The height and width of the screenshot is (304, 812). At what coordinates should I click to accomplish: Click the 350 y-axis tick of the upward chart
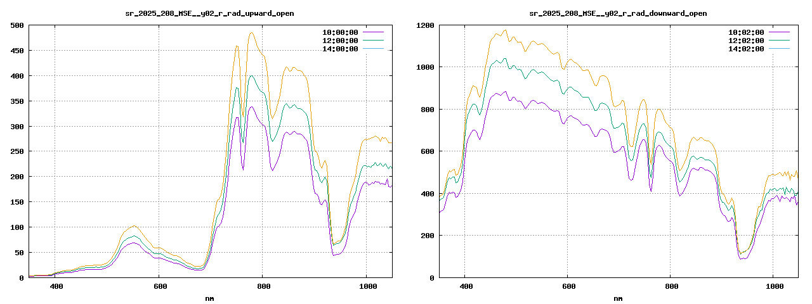pyautogui.click(x=18, y=101)
